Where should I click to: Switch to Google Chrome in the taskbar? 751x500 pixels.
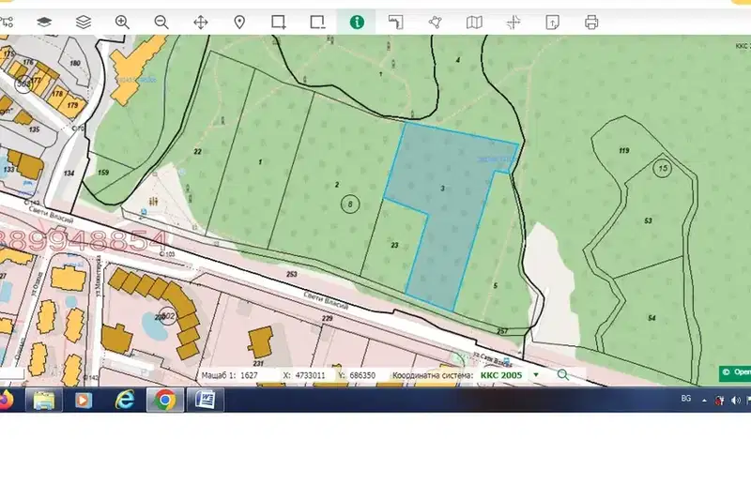pyautogui.click(x=165, y=400)
